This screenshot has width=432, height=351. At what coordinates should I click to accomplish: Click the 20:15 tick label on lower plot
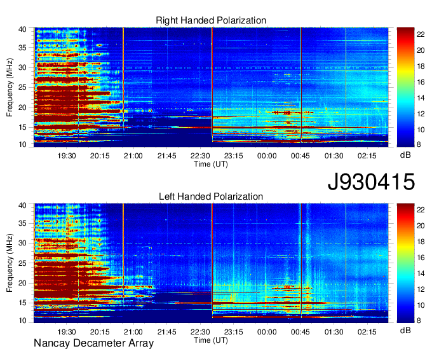100,332
